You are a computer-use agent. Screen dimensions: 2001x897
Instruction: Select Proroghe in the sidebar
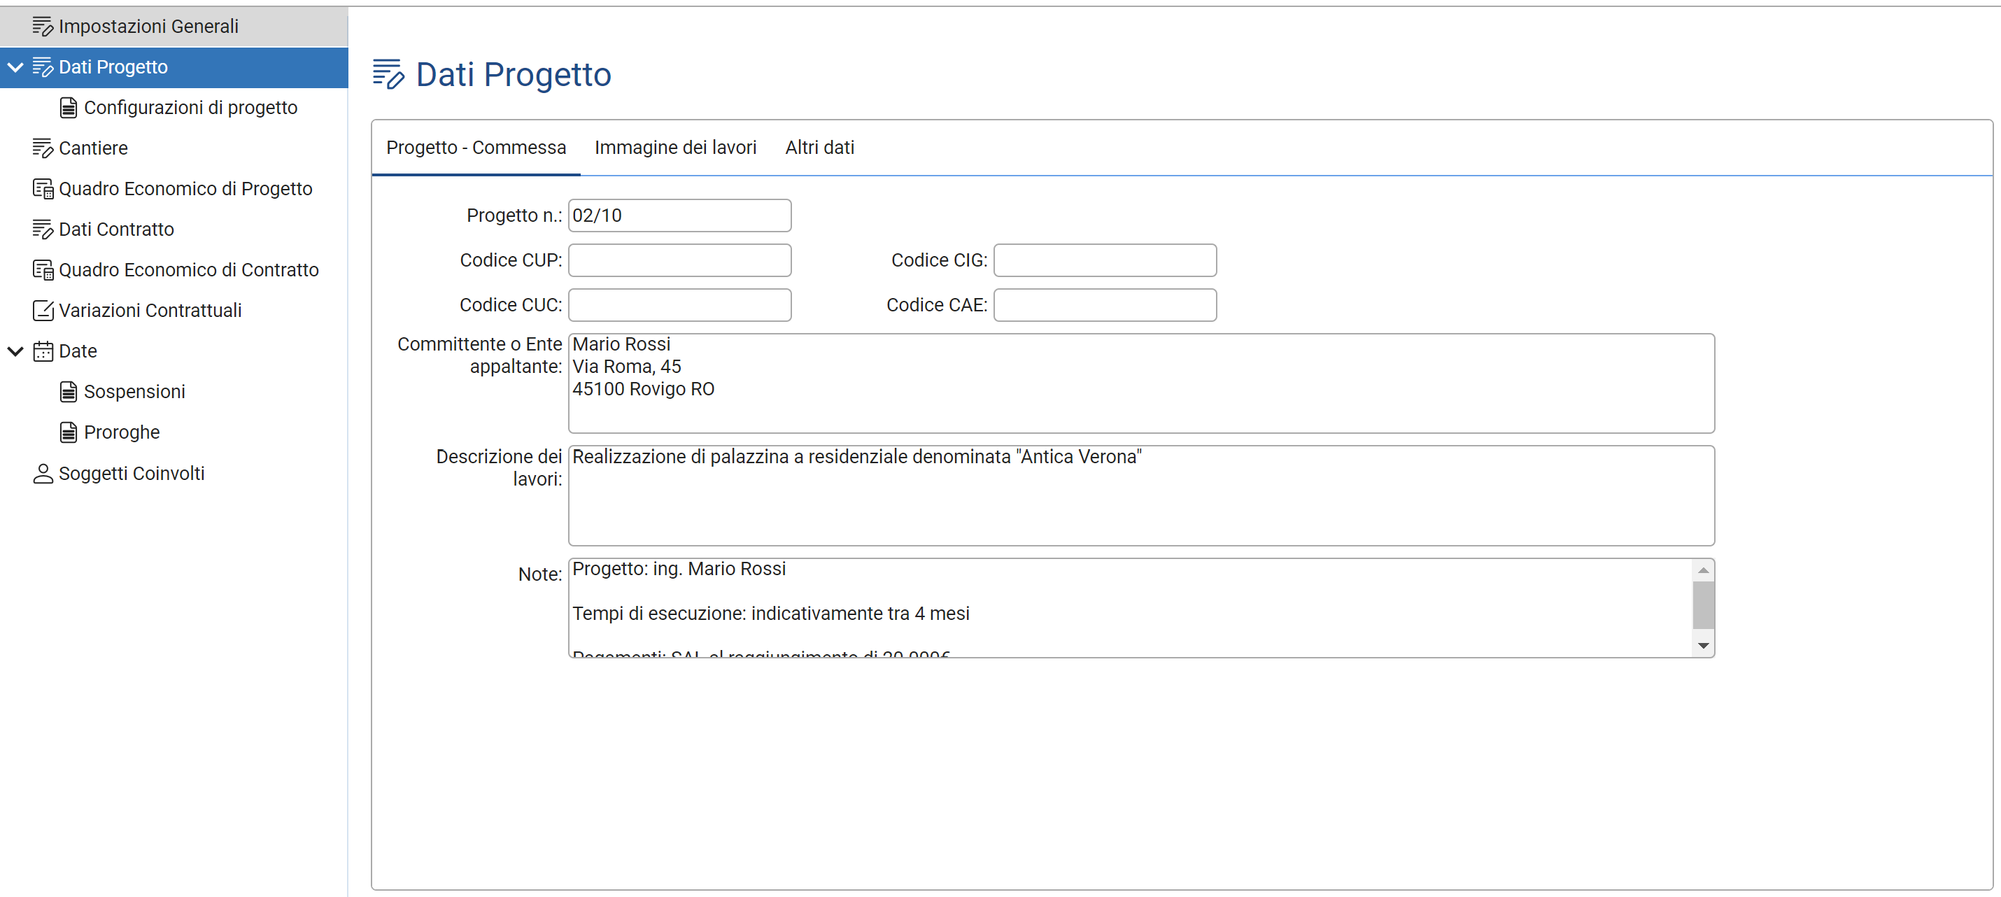pyautogui.click(x=122, y=432)
